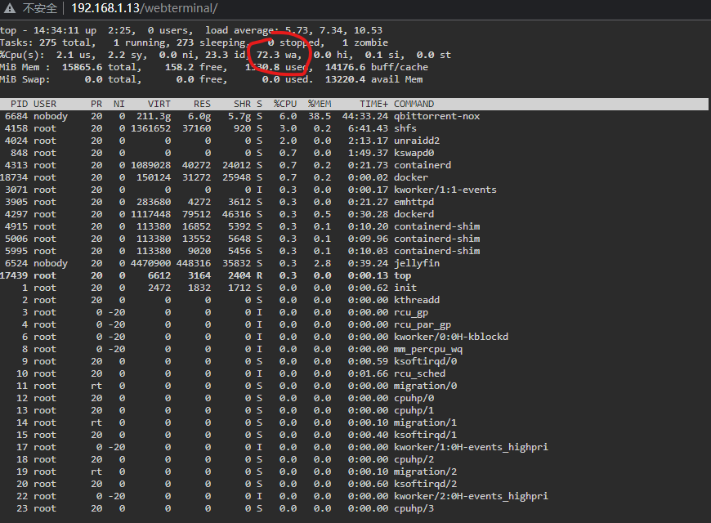Click kworker/0:0H-kblockd command text
Viewport: 711px width, 523px height.
451,337
